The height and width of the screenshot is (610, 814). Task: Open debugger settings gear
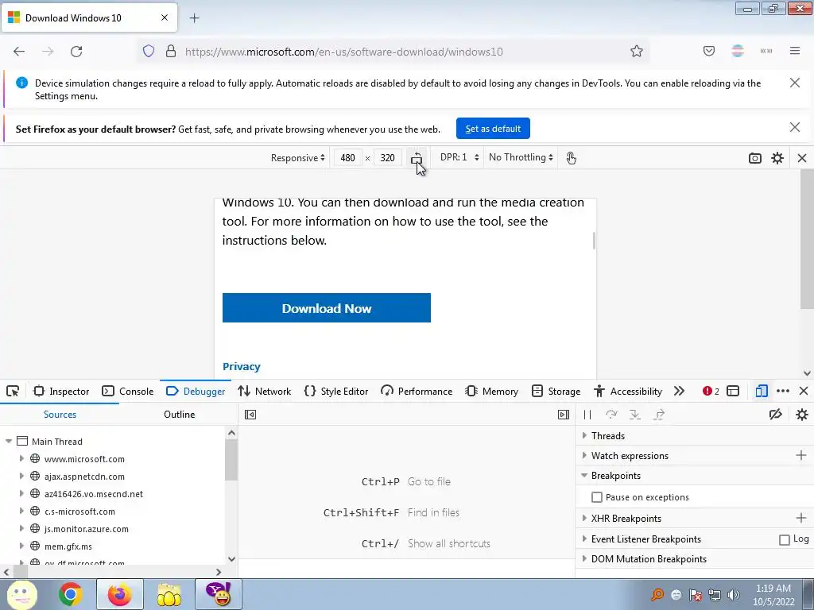(802, 415)
